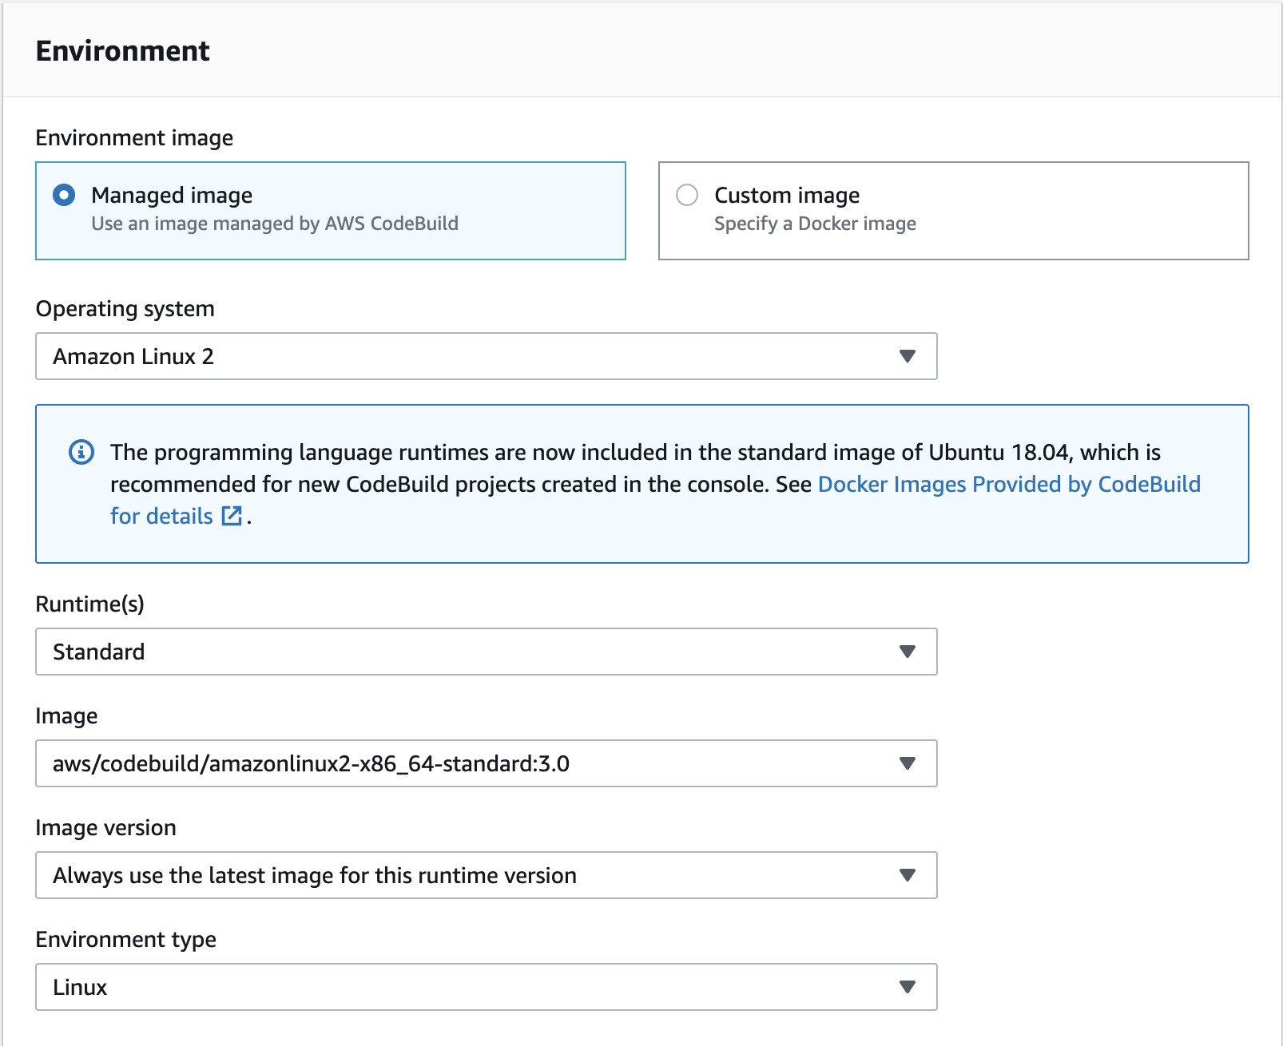Click the external link icon after 'for details'
The width and height of the screenshot is (1283, 1046).
click(x=232, y=516)
